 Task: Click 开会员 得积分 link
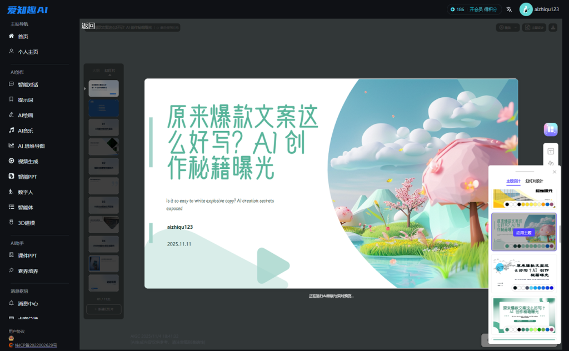(x=483, y=9)
